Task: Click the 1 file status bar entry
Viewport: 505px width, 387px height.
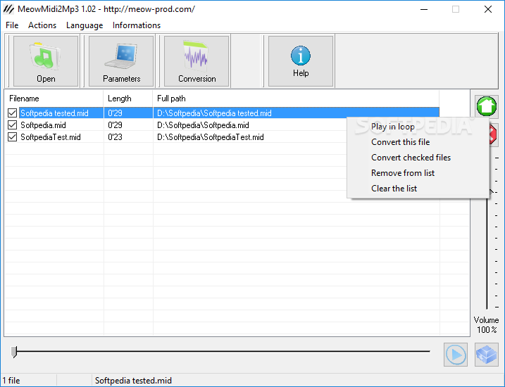Action: coord(11,381)
